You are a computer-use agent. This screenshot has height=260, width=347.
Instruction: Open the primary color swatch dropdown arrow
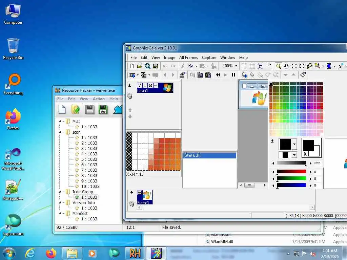294,144
